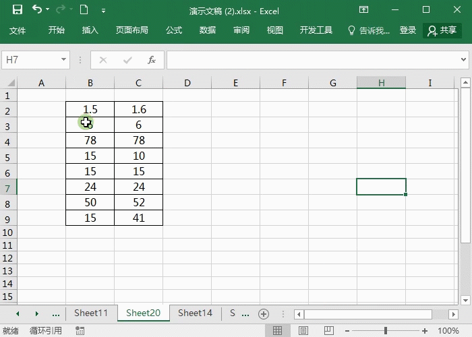Click vertical scrollbar down arrow

click(x=465, y=300)
